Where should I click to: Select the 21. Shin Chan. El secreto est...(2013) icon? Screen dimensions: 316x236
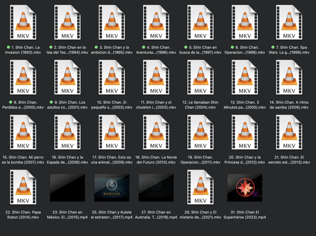[289, 132]
